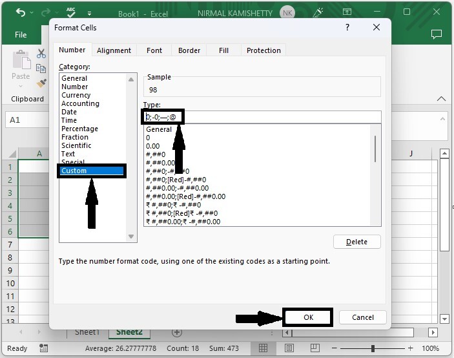The width and height of the screenshot is (454, 358).
Task: Click the format type list scrollbar thumb
Action: (375, 149)
